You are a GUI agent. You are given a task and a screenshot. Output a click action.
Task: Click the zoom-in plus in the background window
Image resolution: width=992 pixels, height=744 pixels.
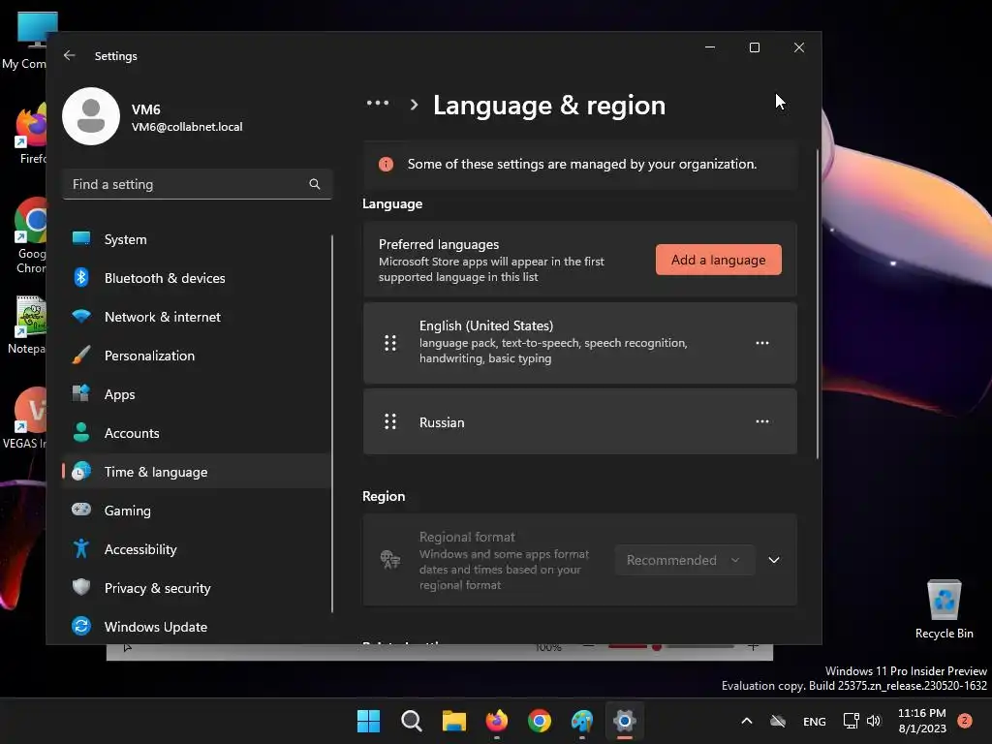(x=753, y=646)
